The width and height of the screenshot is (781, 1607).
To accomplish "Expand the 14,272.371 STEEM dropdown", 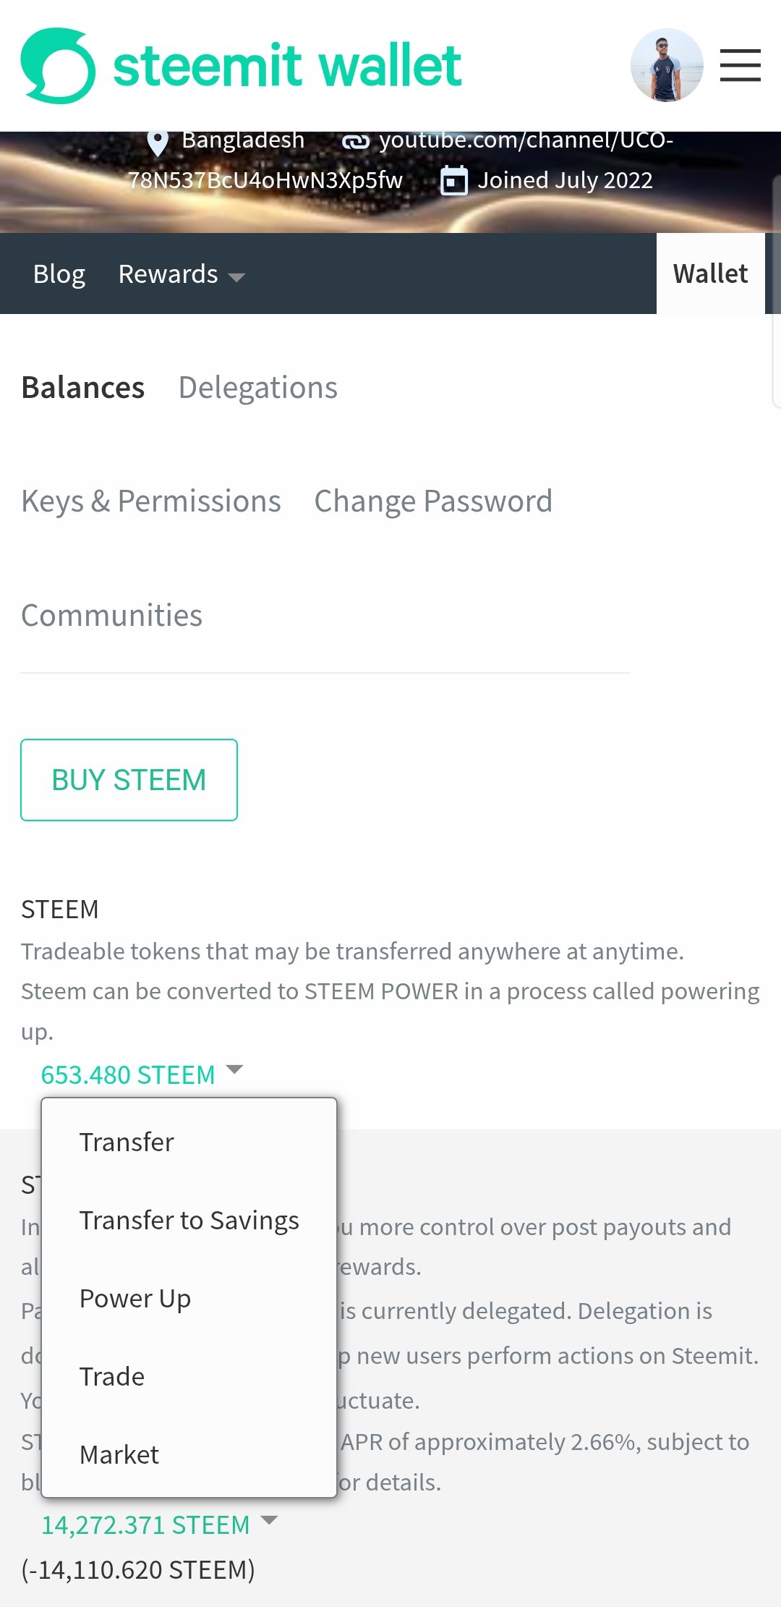I will click(159, 1525).
